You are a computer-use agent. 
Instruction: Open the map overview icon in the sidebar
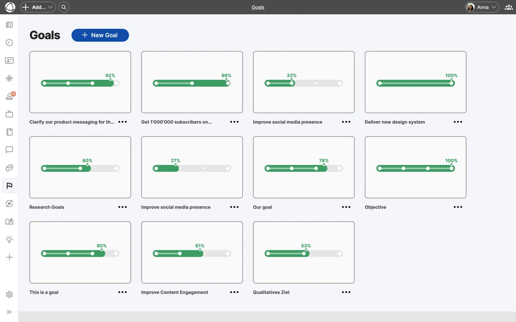[9, 24]
